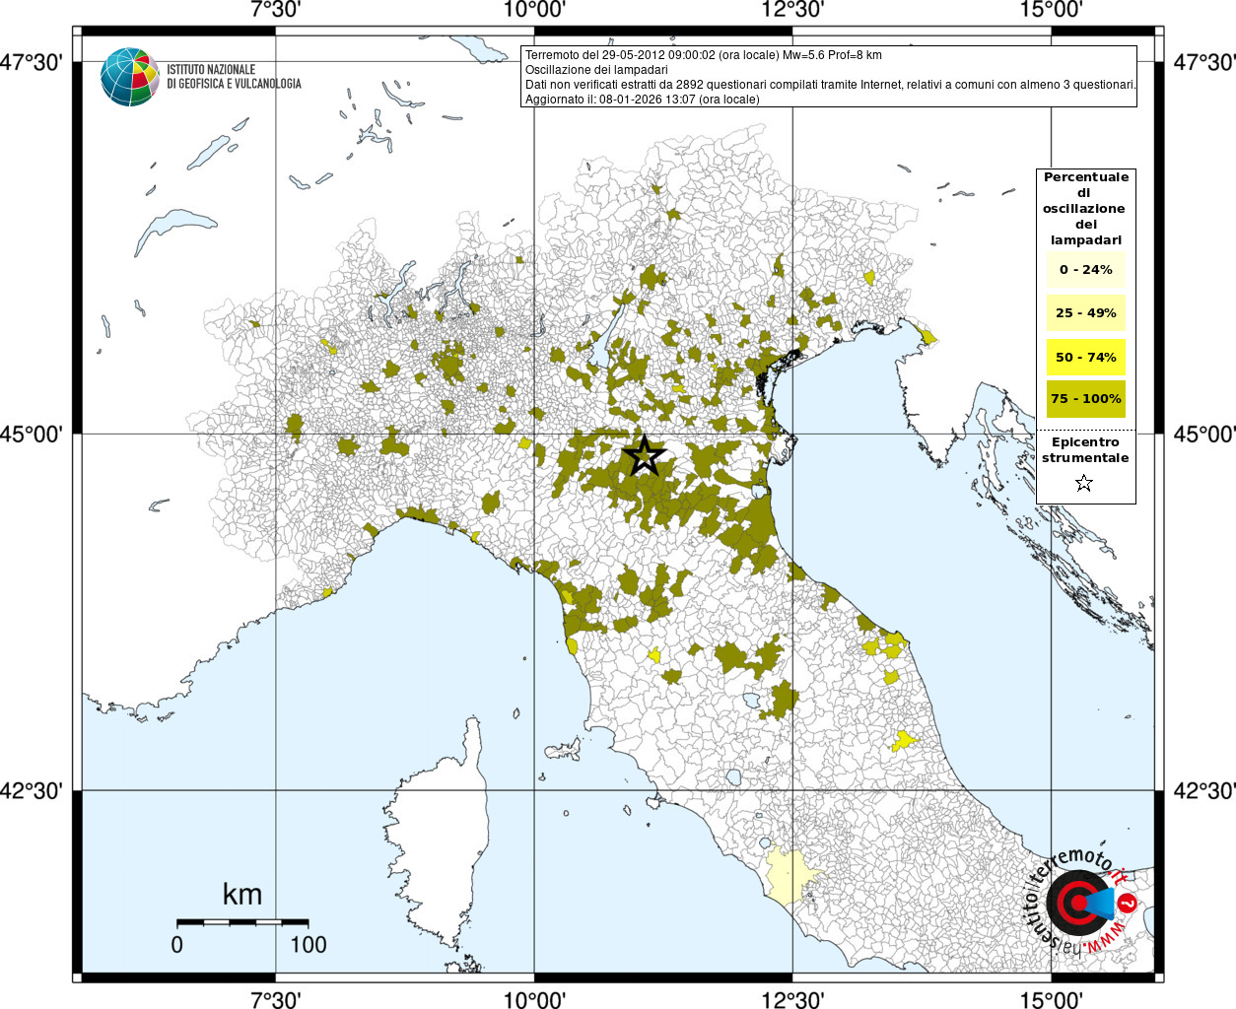1236x1009 pixels.
Task: Click the bottom axis label 12°30'
Action: coord(792,999)
